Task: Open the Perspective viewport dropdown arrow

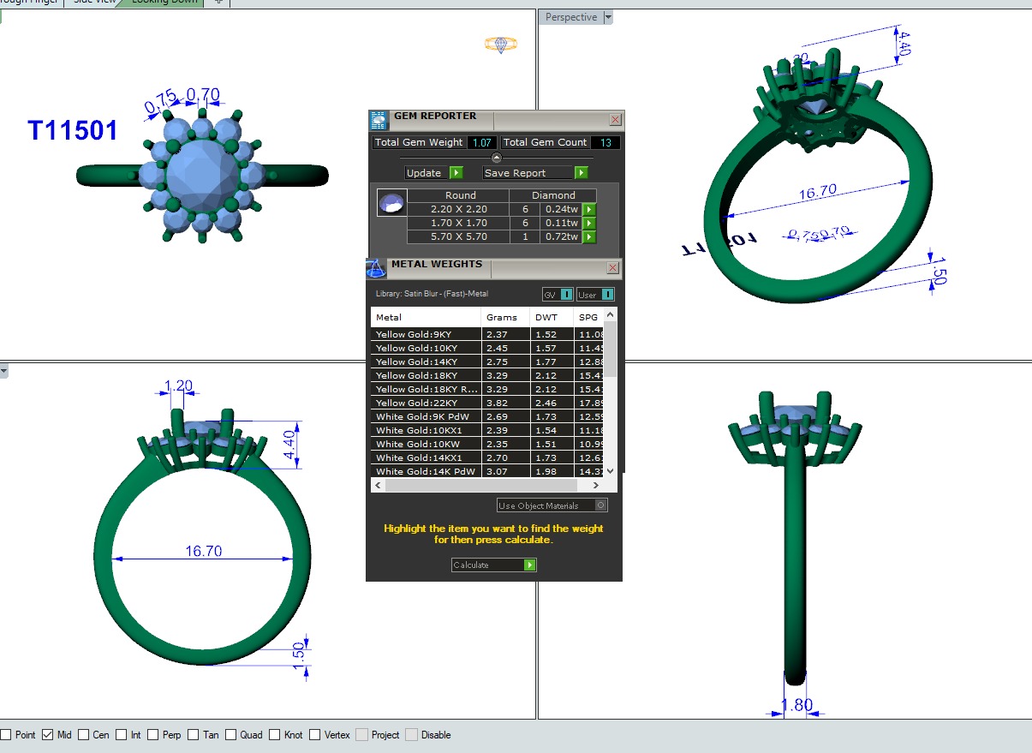Action: coord(608,17)
